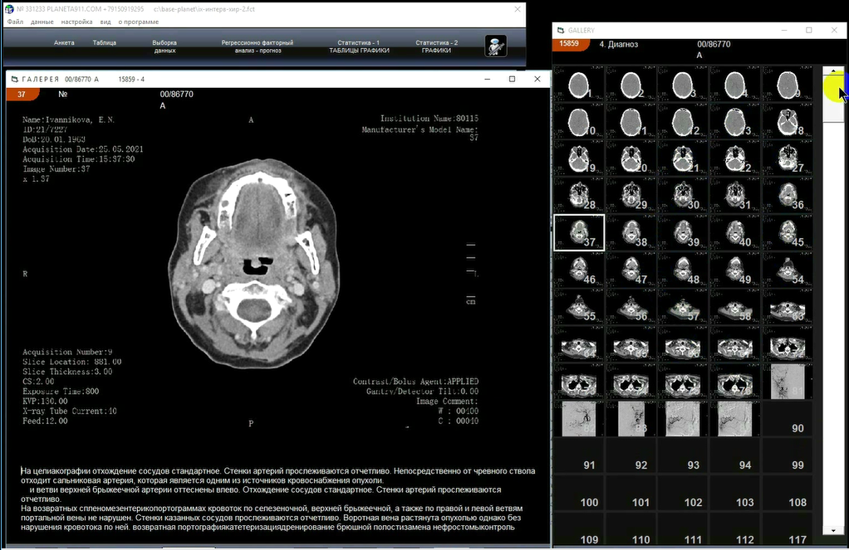849x550 pixels.
Task: Open Регрессионно факторный анализ - прогноз
Action: (x=257, y=46)
